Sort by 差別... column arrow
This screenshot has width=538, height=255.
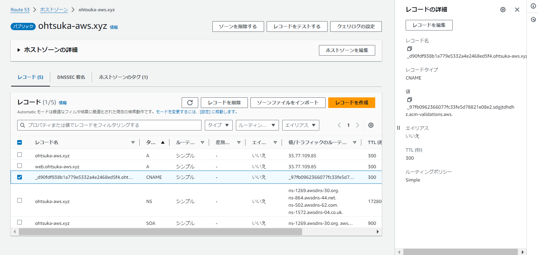click(x=239, y=142)
